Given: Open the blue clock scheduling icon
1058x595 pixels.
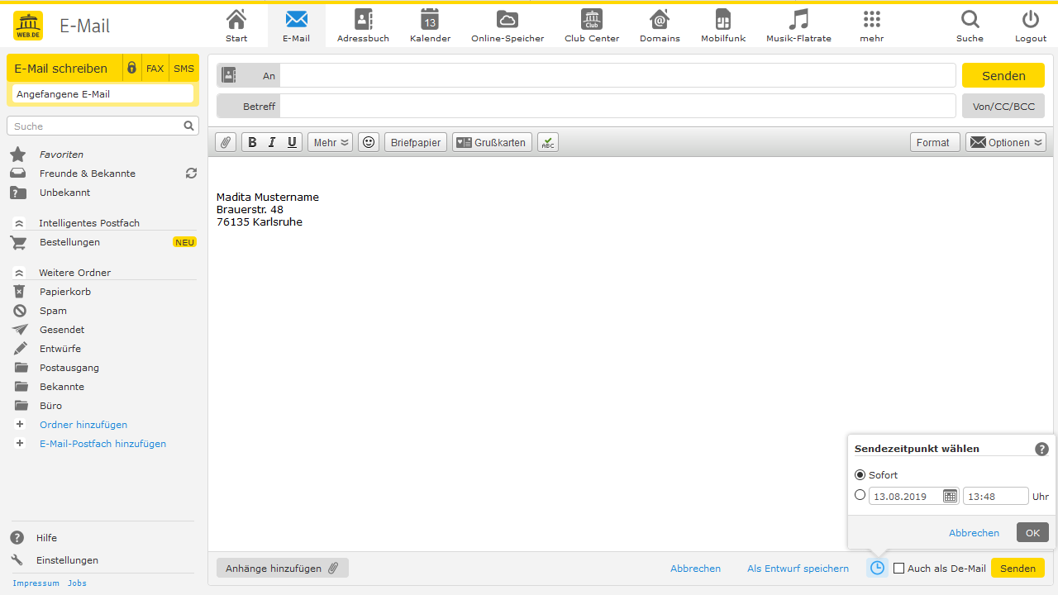Looking at the screenshot, I should pyautogui.click(x=876, y=568).
